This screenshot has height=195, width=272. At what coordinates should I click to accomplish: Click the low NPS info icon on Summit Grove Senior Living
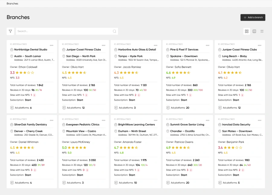coord(191,170)
